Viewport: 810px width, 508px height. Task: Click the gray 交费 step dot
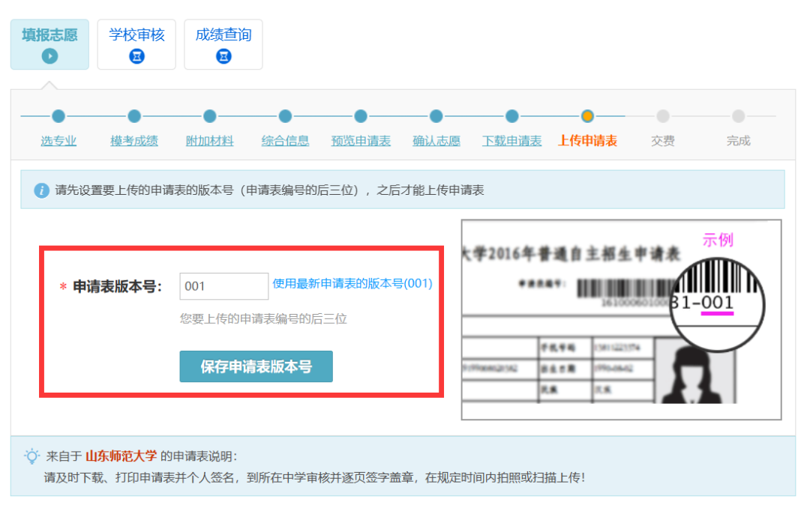pos(663,116)
